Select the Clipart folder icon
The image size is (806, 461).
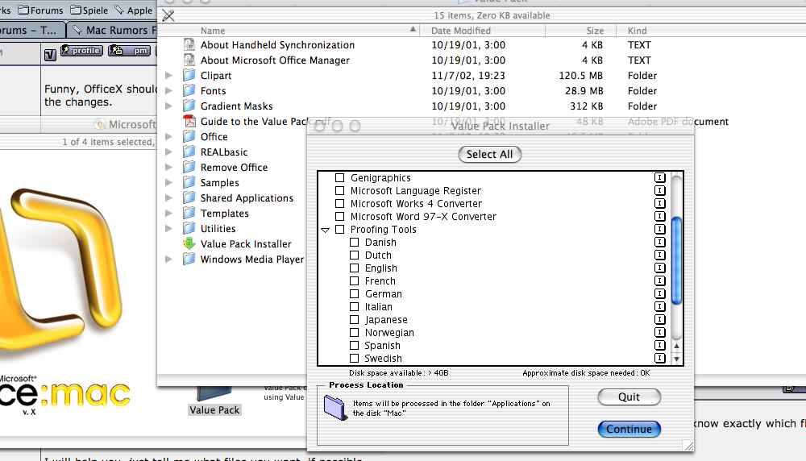(189, 75)
